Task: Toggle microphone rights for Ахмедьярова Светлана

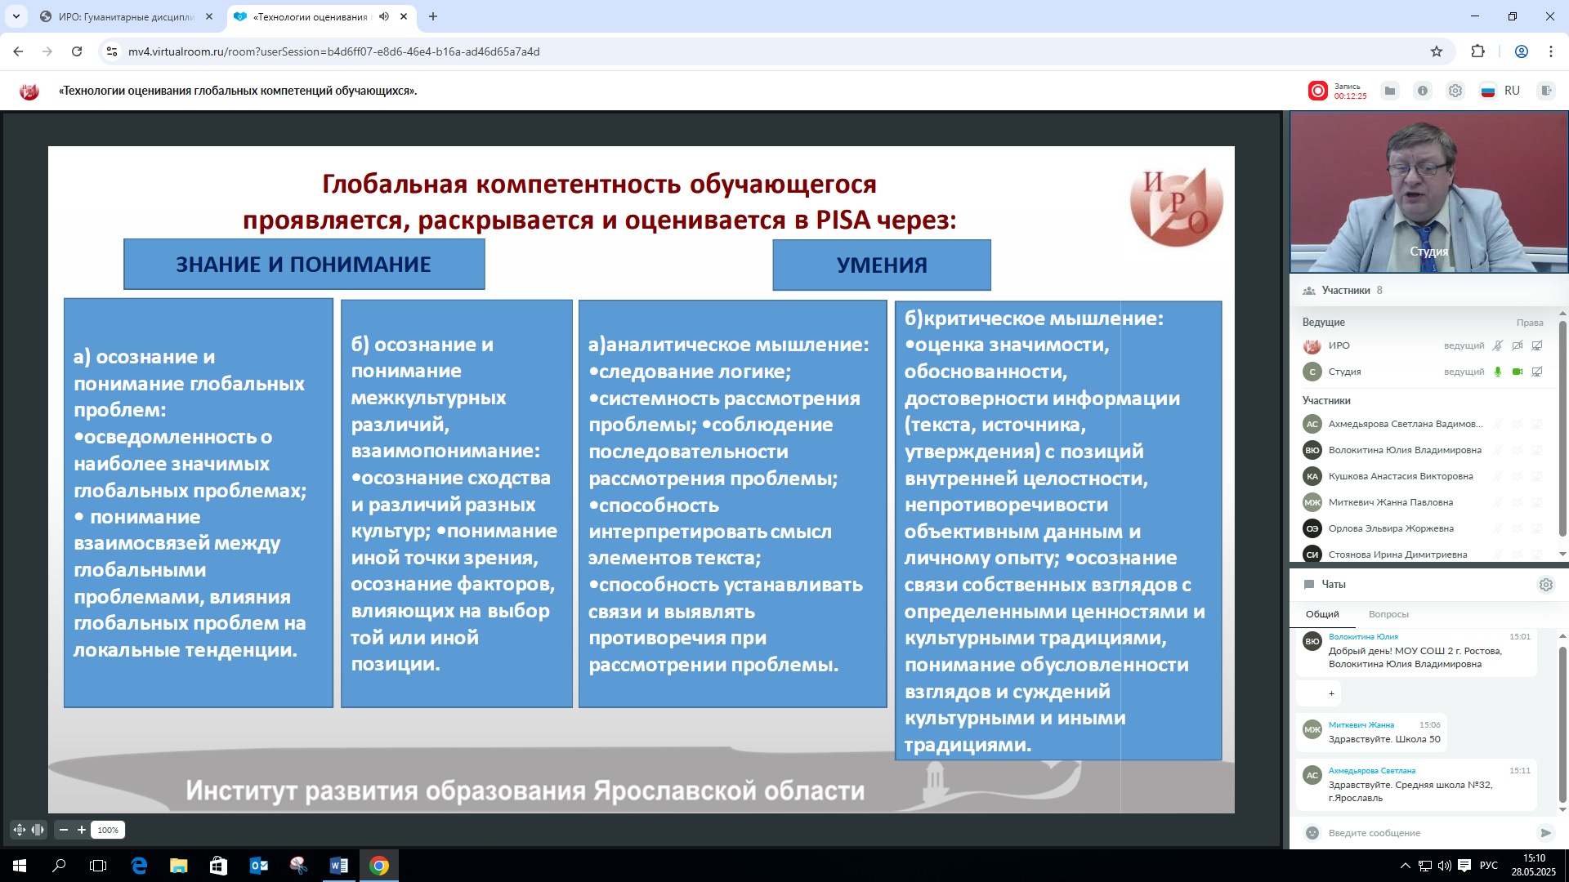Action: [x=1498, y=424]
